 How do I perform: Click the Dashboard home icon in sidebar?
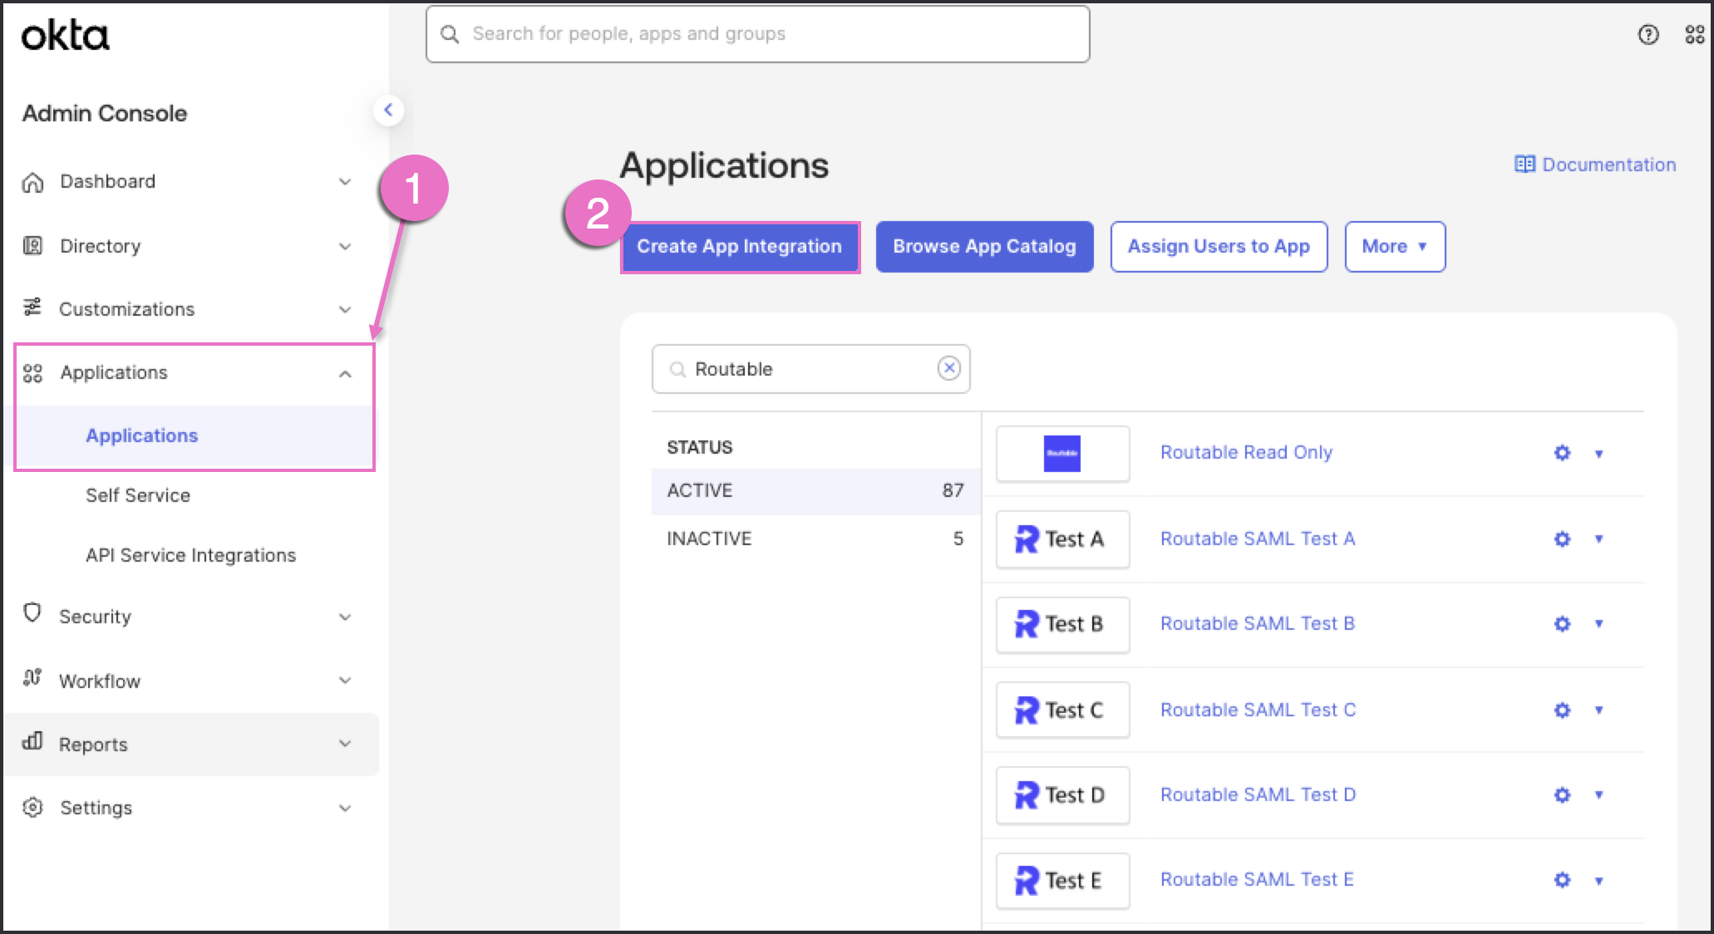(x=33, y=181)
